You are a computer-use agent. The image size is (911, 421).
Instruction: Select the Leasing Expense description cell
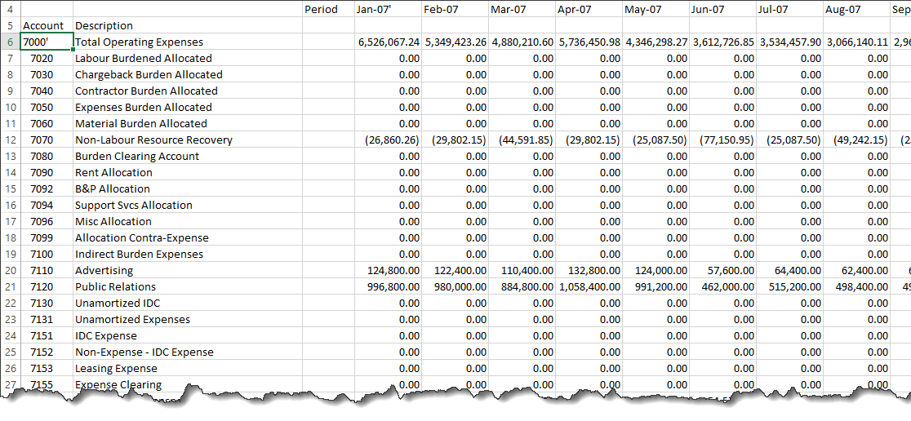pos(116,368)
